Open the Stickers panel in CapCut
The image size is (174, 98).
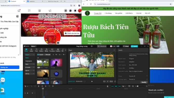coord(41,50)
